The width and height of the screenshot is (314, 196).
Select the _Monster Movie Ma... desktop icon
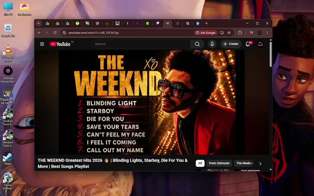(x=8, y=74)
